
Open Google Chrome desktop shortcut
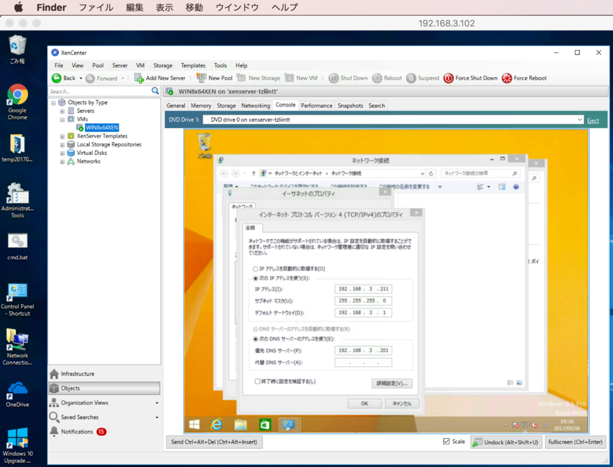(17, 101)
